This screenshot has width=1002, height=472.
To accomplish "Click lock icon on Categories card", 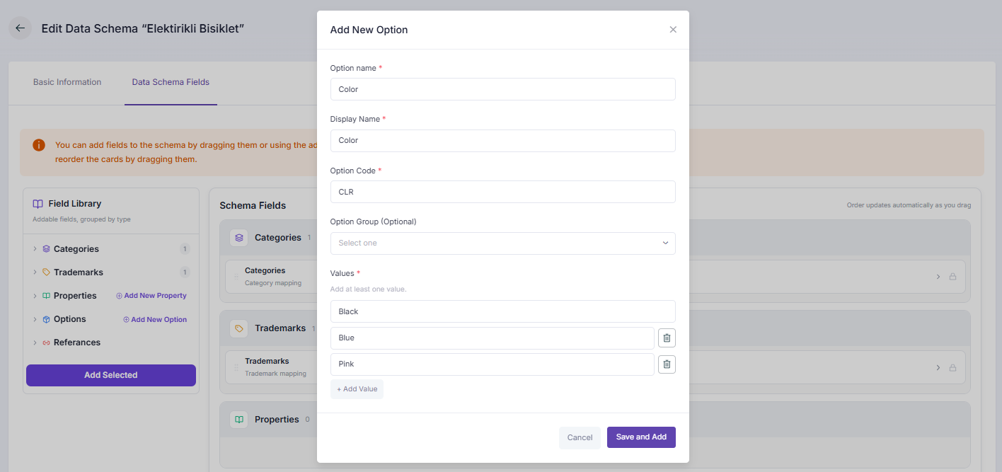I will tap(952, 277).
